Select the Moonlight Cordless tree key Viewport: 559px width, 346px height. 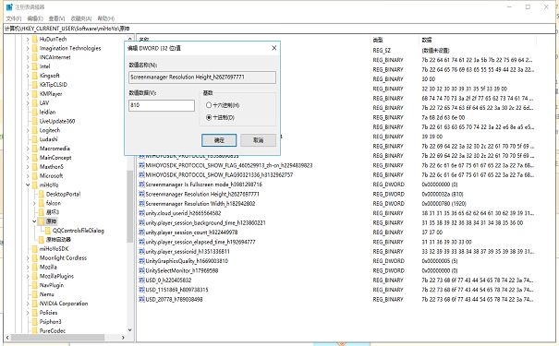click(x=63, y=257)
